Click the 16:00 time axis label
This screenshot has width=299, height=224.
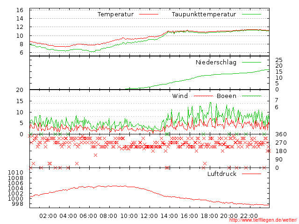[189, 216]
